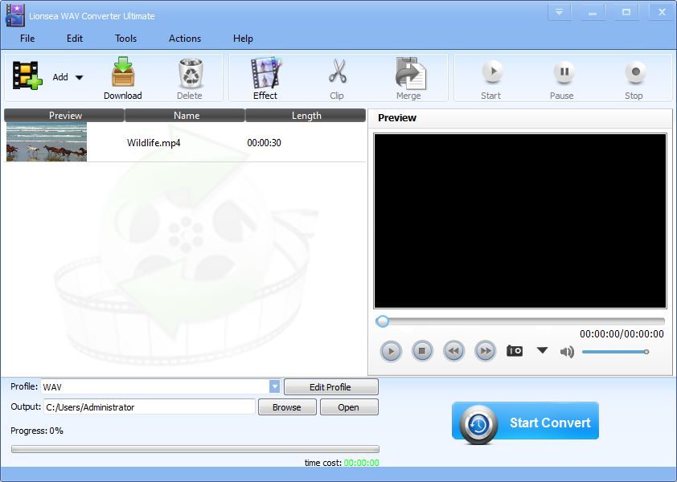This screenshot has height=482, width=677.
Task: Click the 00:00:00/00:00:00 playback time
Action: coord(622,334)
